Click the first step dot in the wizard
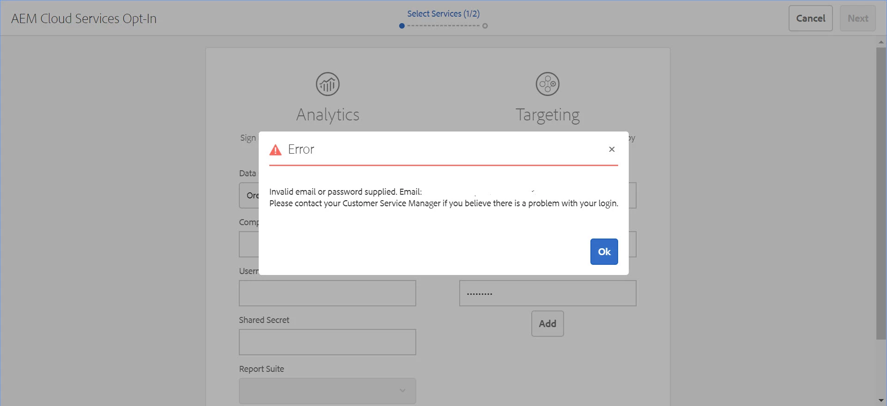887x406 pixels. 402,26
